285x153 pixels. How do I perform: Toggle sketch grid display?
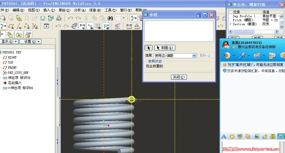98,26
